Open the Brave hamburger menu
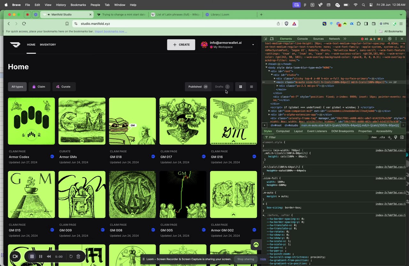The width and height of the screenshot is (409, 266). point(401,24)
